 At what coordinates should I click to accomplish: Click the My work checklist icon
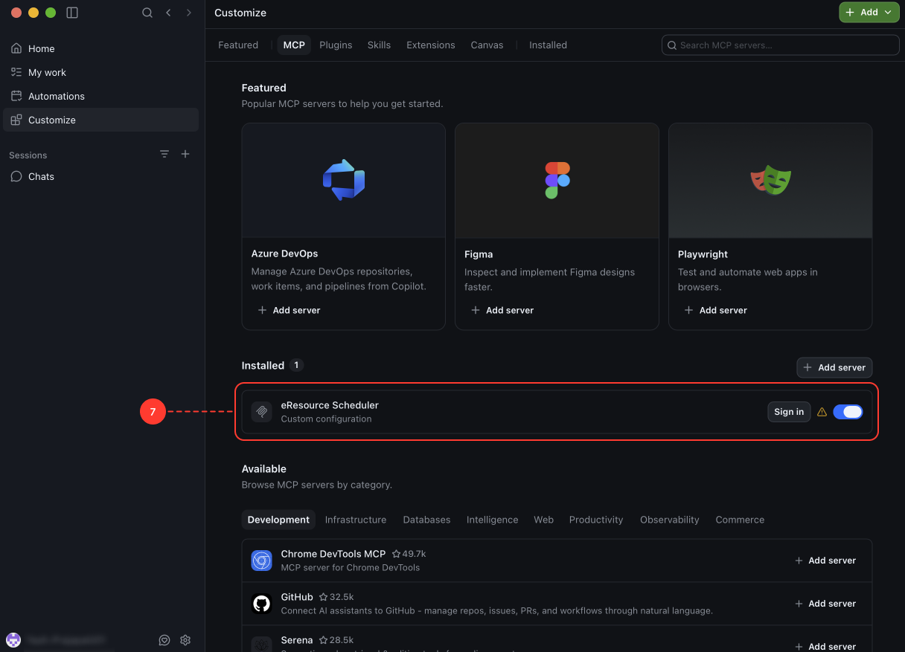16,72
